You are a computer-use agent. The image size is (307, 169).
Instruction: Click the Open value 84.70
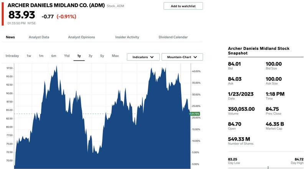234,124
